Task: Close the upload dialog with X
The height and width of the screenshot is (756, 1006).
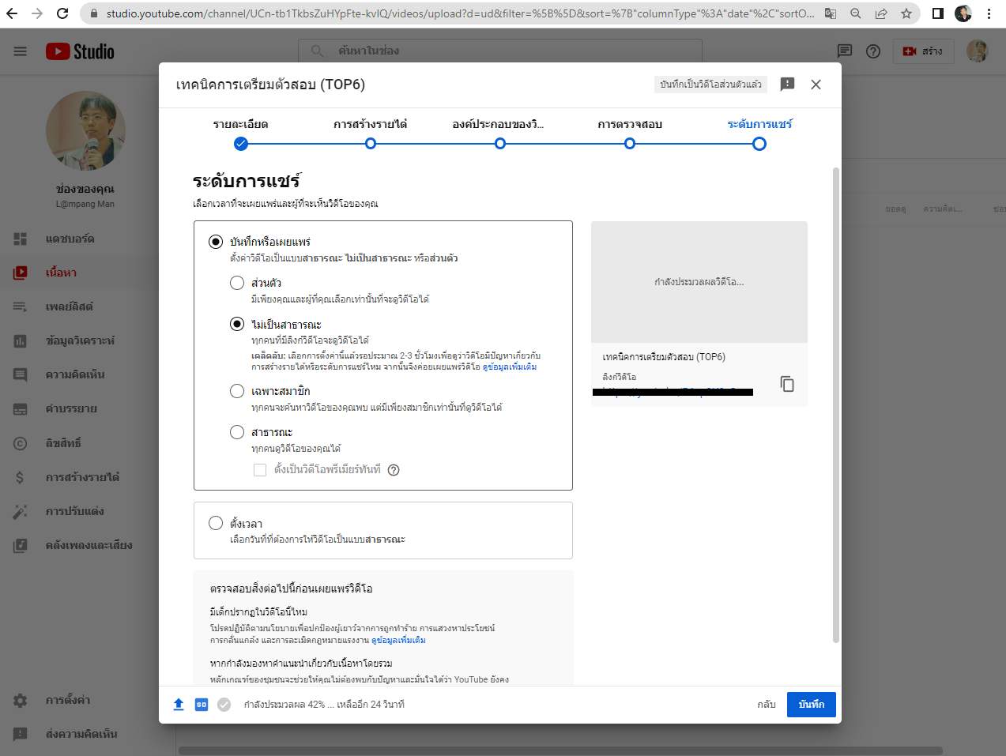Action: click(x=816, y=85)
